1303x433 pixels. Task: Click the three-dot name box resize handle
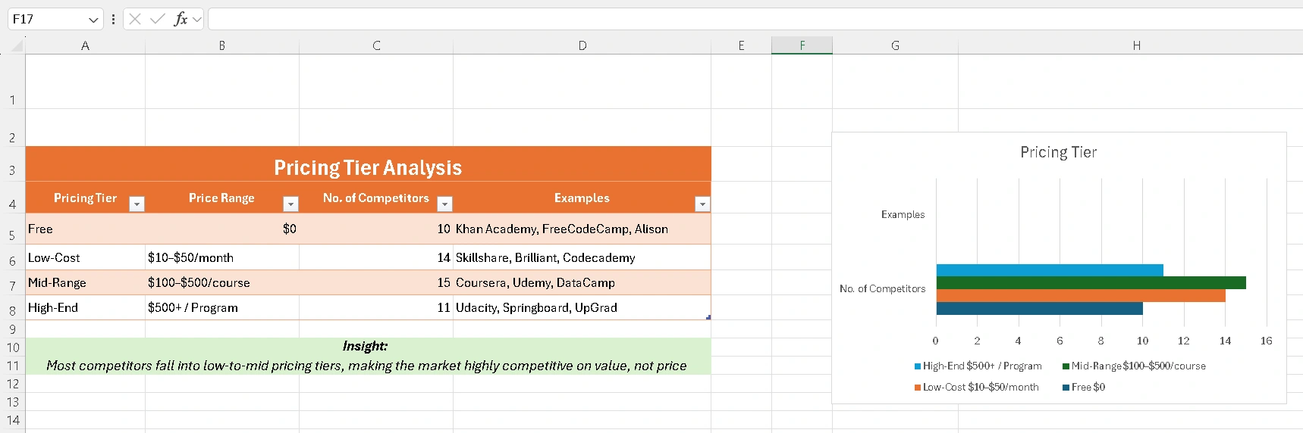pos(113,19)
